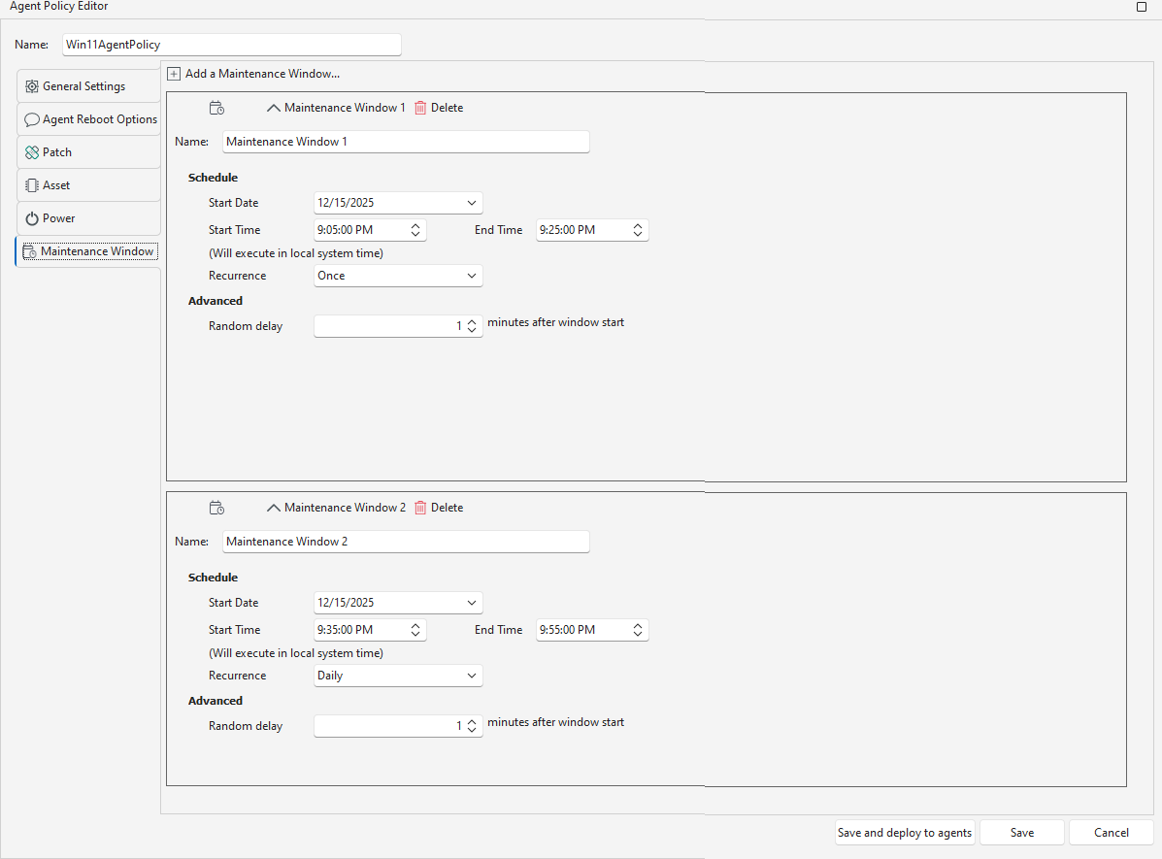Image resolution: width=1162 pixels, height=859 pixels.
Task: Click the trash icon for Maintenance Window 2
Action: point(420,508)
